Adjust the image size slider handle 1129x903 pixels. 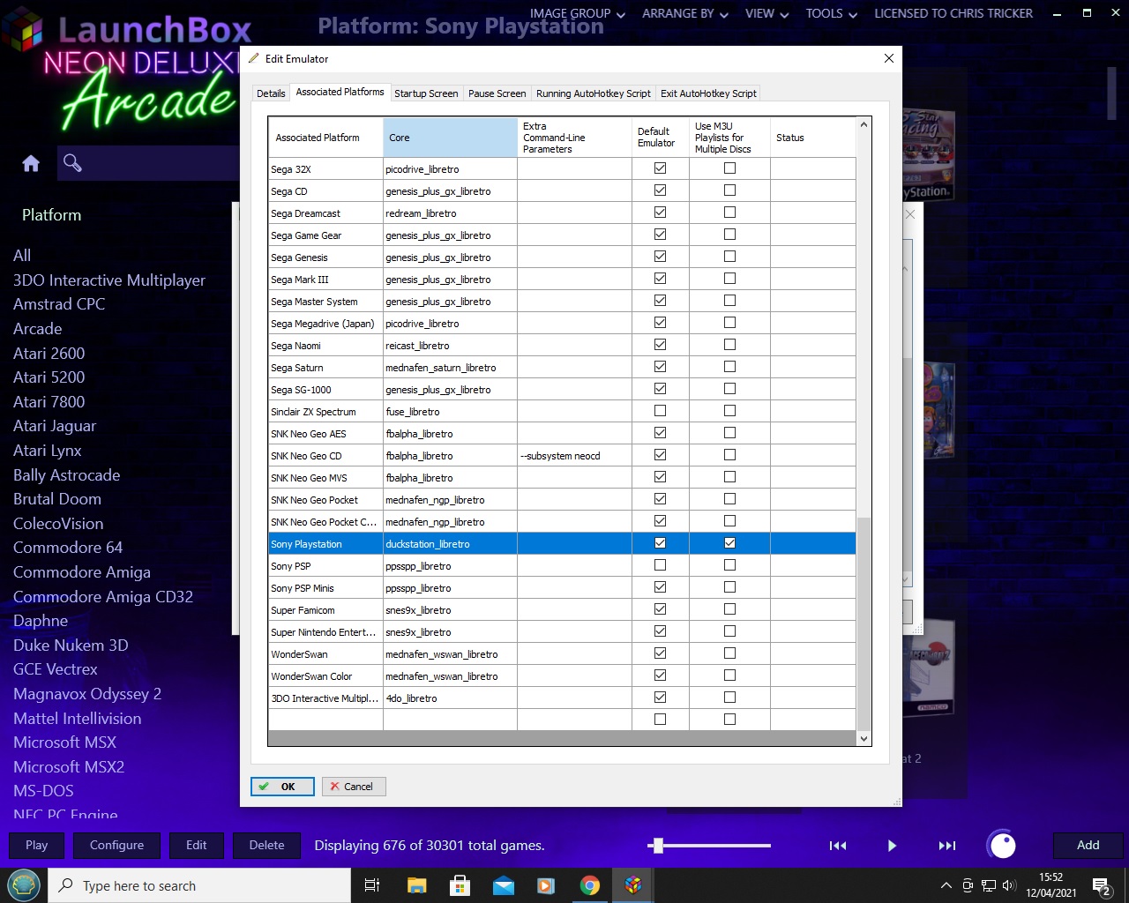coord(657,846)
